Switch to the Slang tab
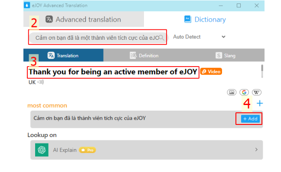The width and height of the screenshot is (281, 172). pos(225,55)
